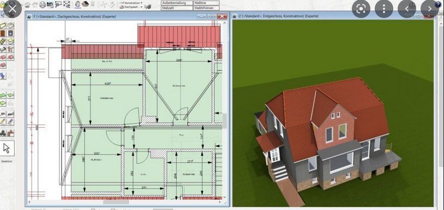This screenshot has width=444, height=210.
Task: Open the Konstruktion dropdown
Action: tap(131, 3)
